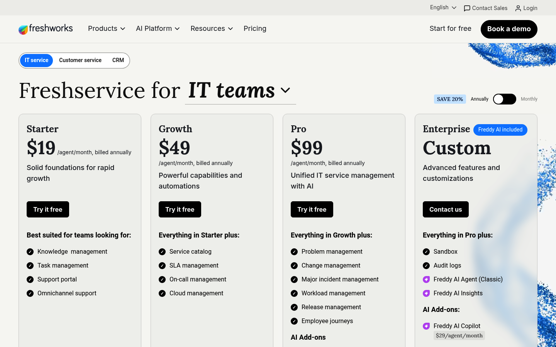Open the Pricing page
Viewport: 556px width, 347px height.
[255, 29]
